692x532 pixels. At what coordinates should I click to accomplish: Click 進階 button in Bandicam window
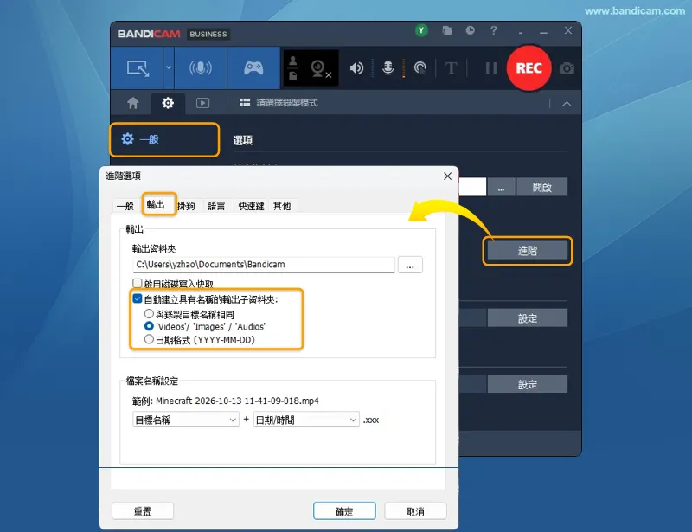[528, 251]
